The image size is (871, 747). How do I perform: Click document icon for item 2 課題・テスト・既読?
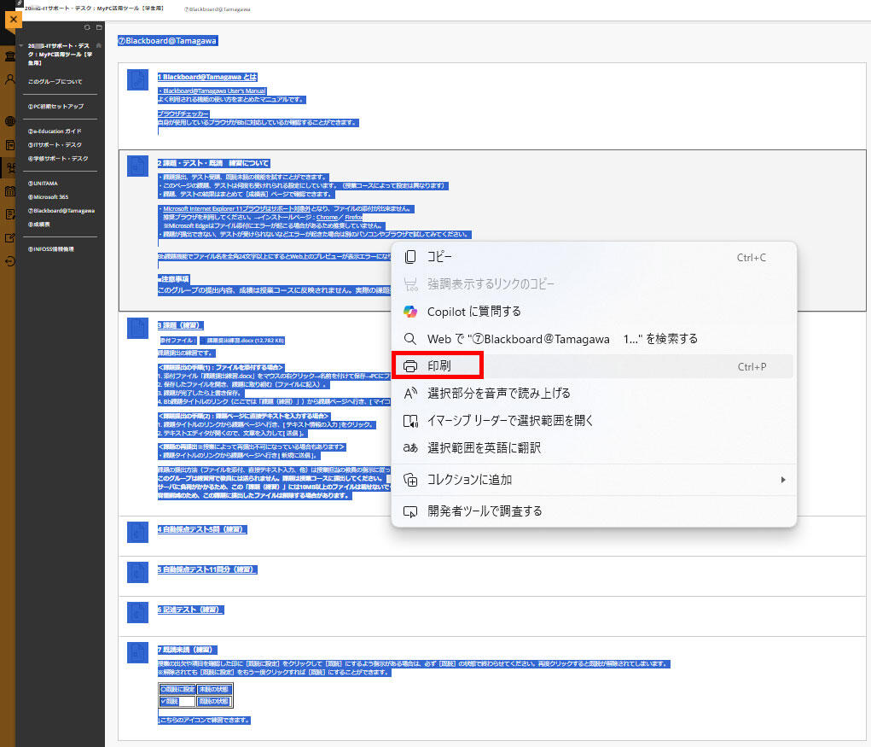[137, 166]
